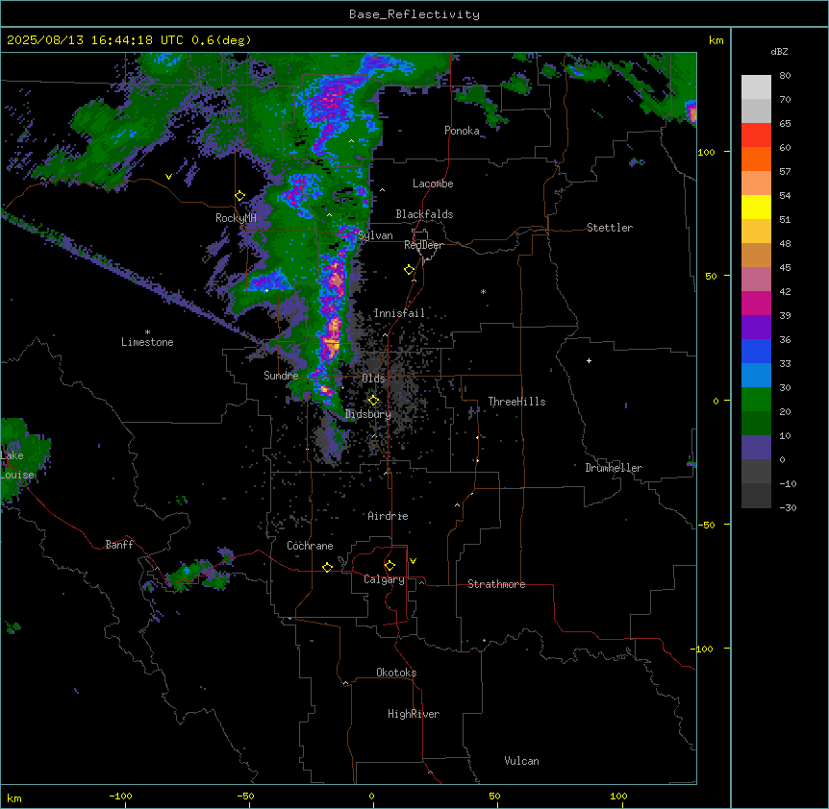Click the Innisfail label
The width and height of the screenshot is (829, 809).
pyautogui.click(x=399, y=313)
